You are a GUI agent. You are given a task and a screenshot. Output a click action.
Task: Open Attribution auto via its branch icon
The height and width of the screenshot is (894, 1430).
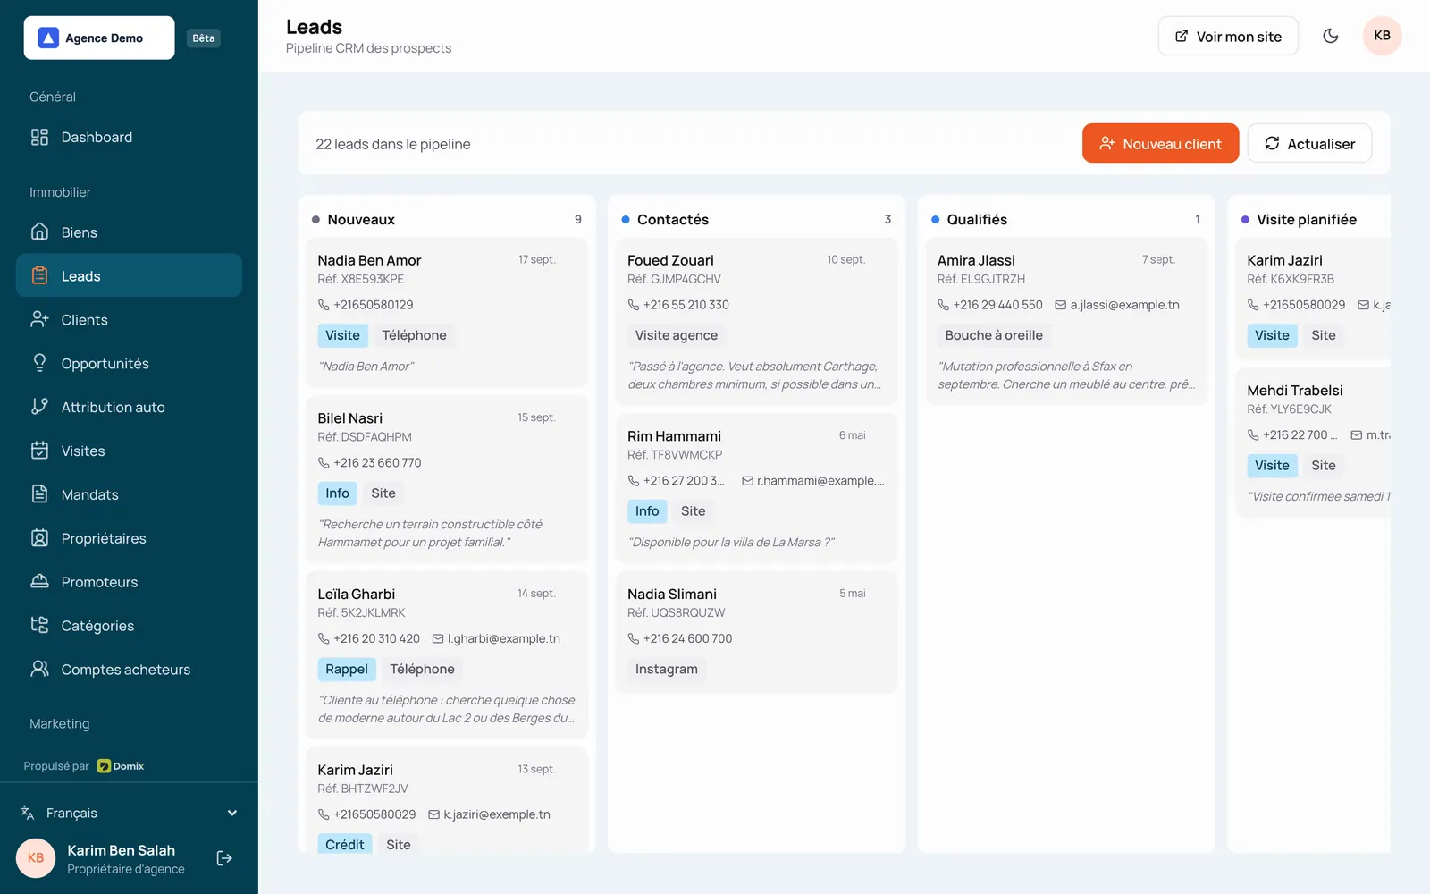click(x=39, y=407)
